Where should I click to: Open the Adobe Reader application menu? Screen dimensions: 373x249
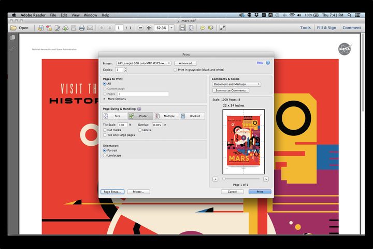33,15
